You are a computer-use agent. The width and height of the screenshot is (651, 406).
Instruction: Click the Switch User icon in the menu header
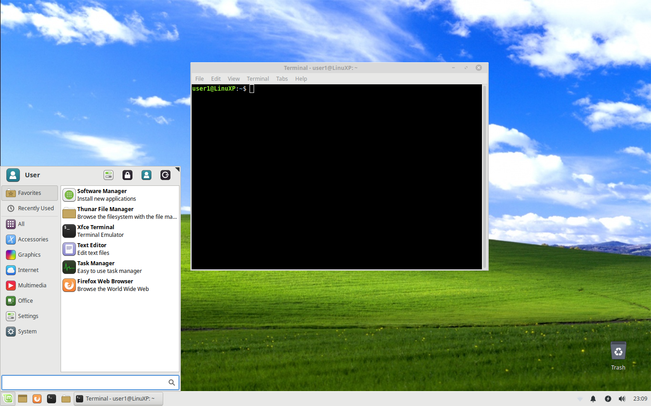pyautogui.click(x=146, y=175)
